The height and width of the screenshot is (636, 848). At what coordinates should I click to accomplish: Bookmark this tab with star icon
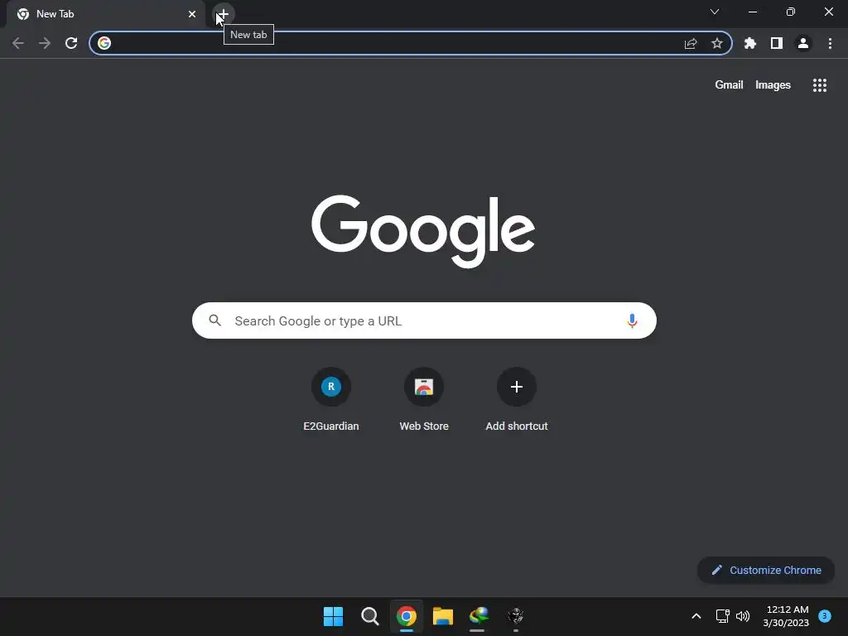pyautogui.click(x=717, y=43)
